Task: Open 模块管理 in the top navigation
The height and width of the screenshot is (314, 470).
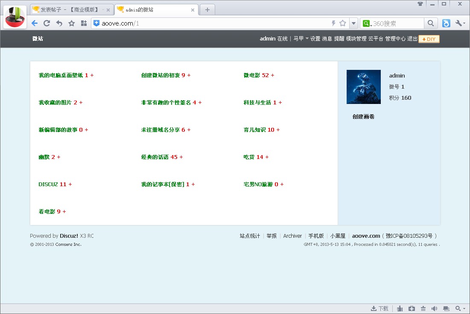Action: tap(356, 39)
